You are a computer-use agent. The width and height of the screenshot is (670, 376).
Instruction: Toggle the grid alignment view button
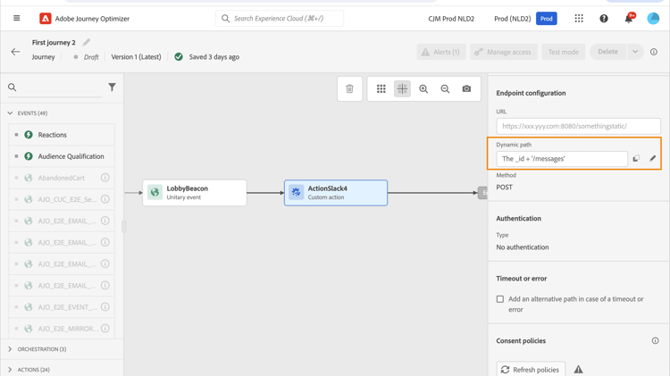402,89
